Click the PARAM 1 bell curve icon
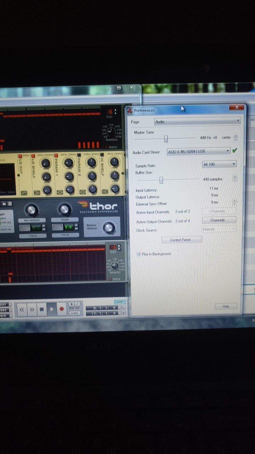This screenshot has width=255, height=454. pyautogui.click(x=60, y=193)
